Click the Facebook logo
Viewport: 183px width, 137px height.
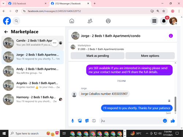7,21
